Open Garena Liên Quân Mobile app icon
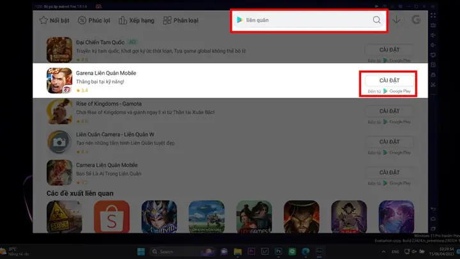 pyautogui.click(x=59, y=81)
